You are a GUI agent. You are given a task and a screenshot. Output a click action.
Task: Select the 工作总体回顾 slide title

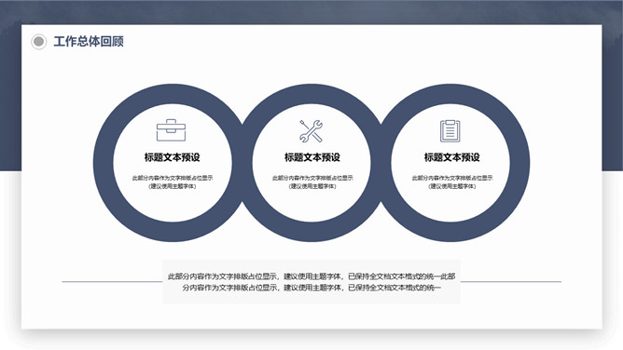pyautogui.click(x=89, y=41)
